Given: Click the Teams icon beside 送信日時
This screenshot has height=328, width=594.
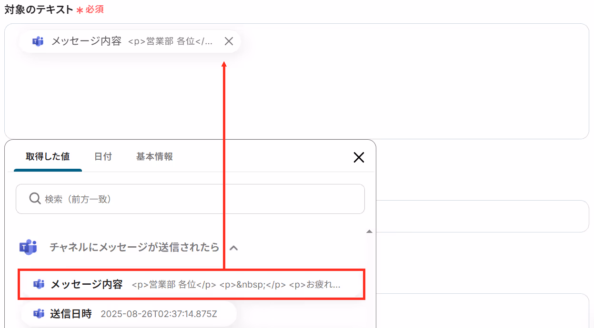Looking at the screenshot, I should pos(39,313).
